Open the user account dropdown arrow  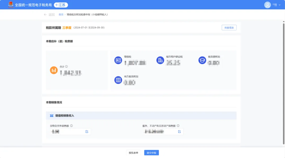280,5
